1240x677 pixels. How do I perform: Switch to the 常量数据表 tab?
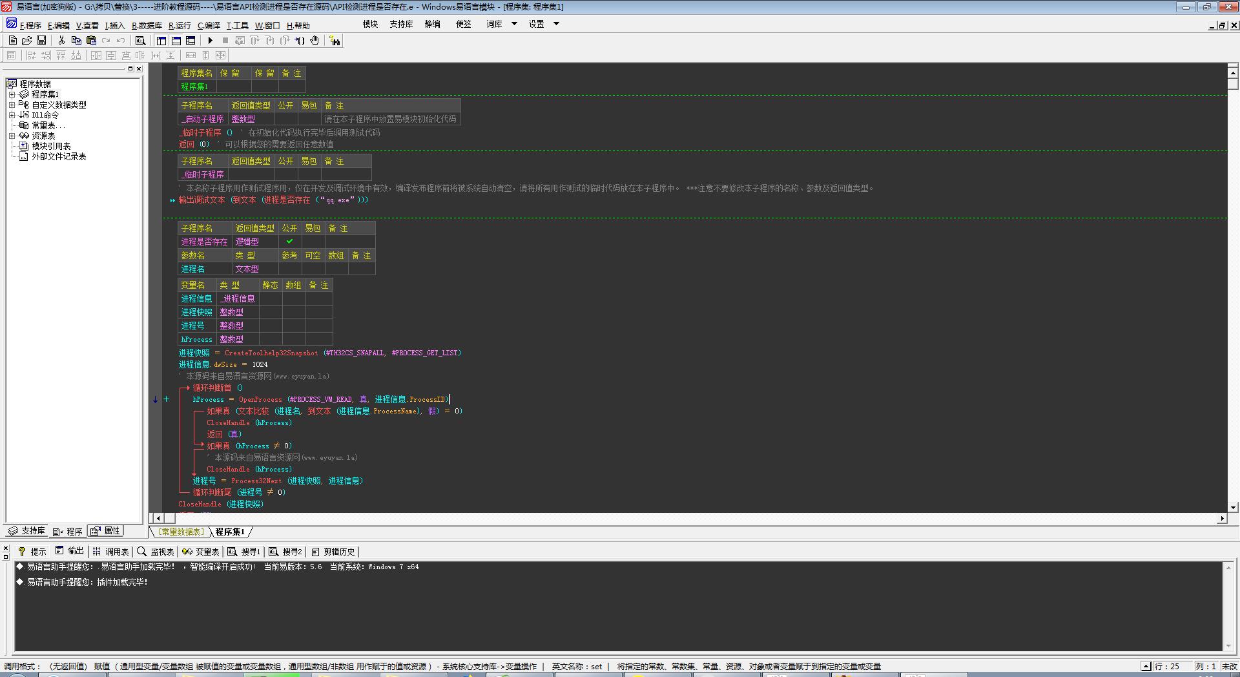tap(181, 532)
